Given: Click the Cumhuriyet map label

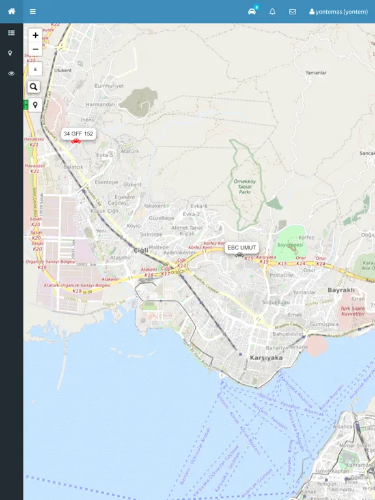Looking at the screenshot, I should click(109, 86).
